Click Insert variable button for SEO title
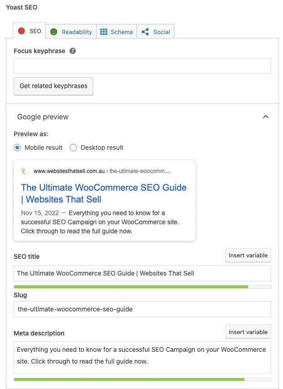This screenshot has width=283, height=389. (248, 255)
